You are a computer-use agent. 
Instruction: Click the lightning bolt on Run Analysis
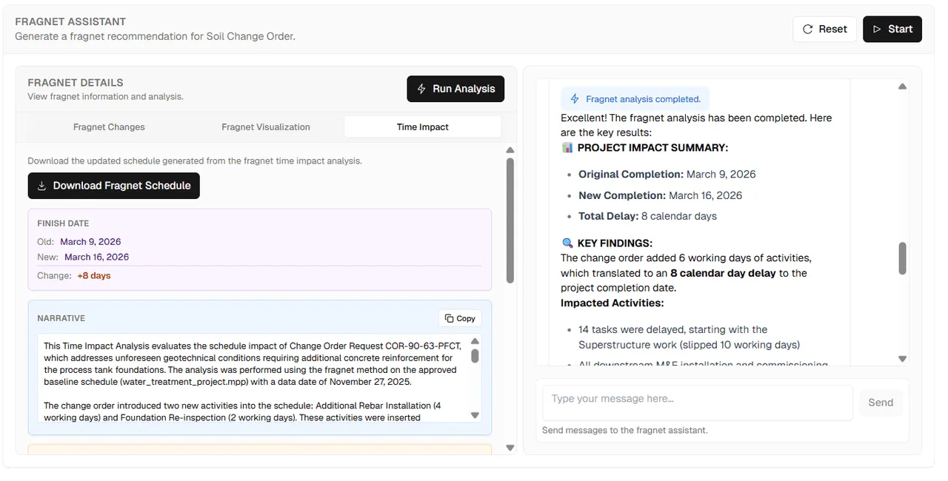tap(421, 89)
